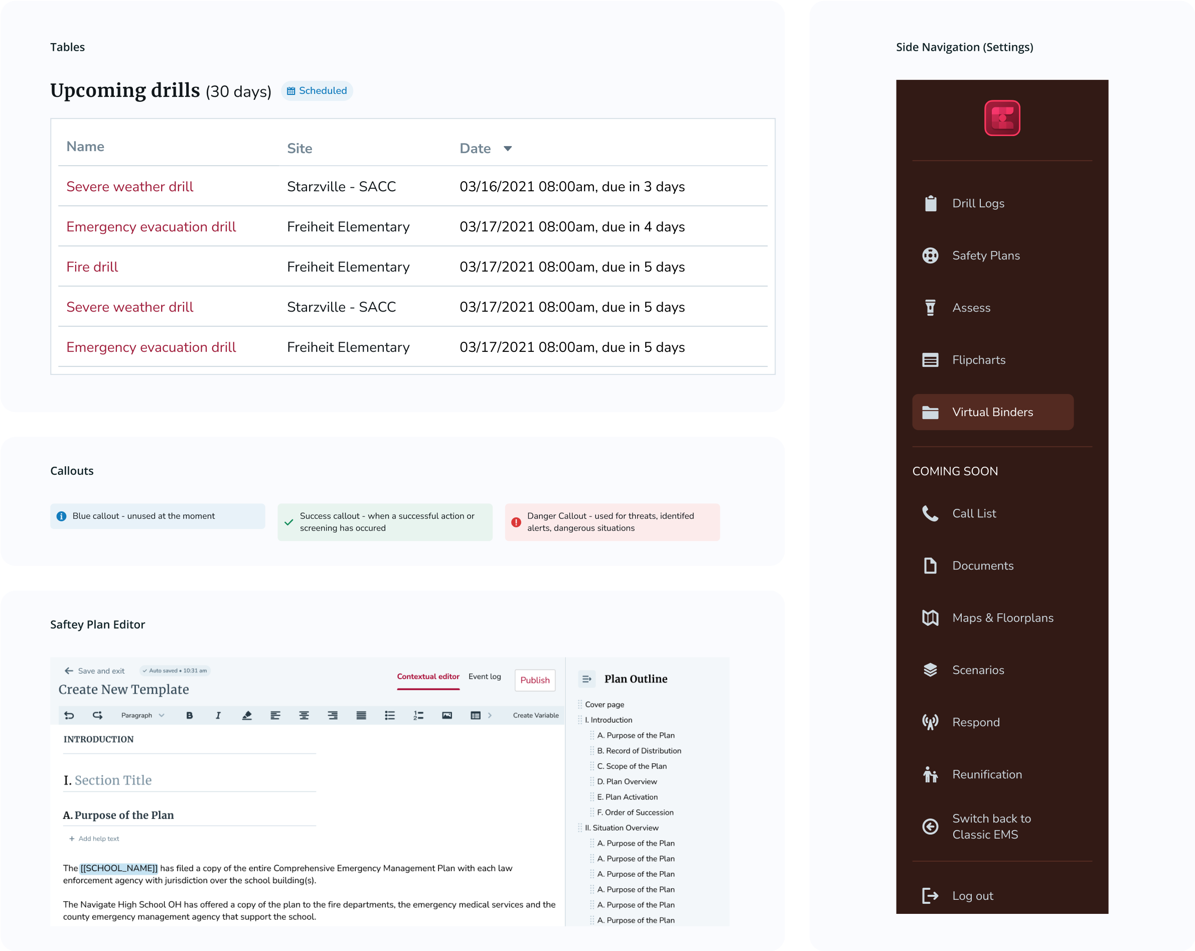This screenshot has height=951, width=1195.
Task: Click Create Variable in toolbar
Action: 535,715
